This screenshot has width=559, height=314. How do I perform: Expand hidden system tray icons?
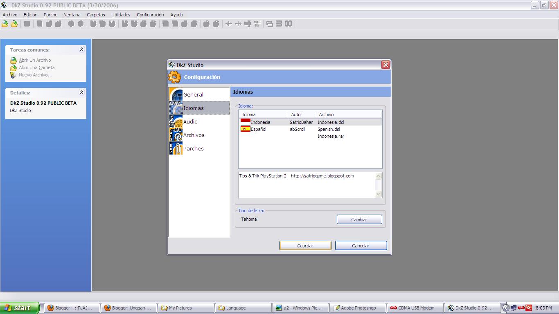click(506, 308)
